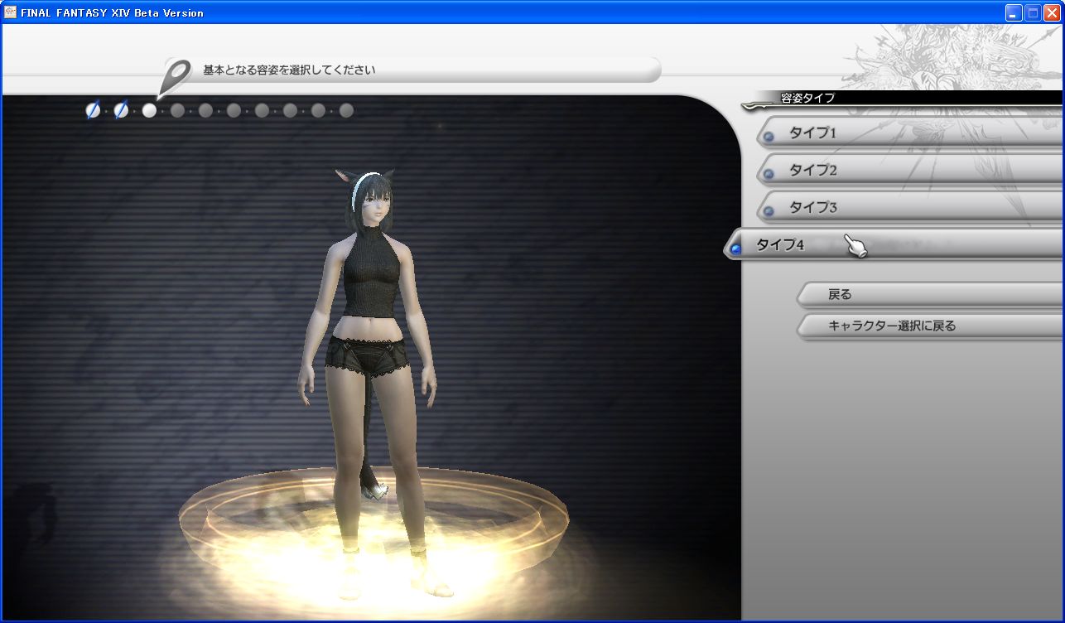Click the FINAL FANTASY XIV Beta Version title text
This screenshot has width=1065, height=623.
click(112, 12)
